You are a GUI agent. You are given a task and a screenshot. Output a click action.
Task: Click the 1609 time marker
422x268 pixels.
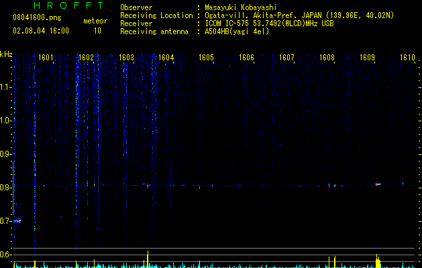click(x=368, y=57)
